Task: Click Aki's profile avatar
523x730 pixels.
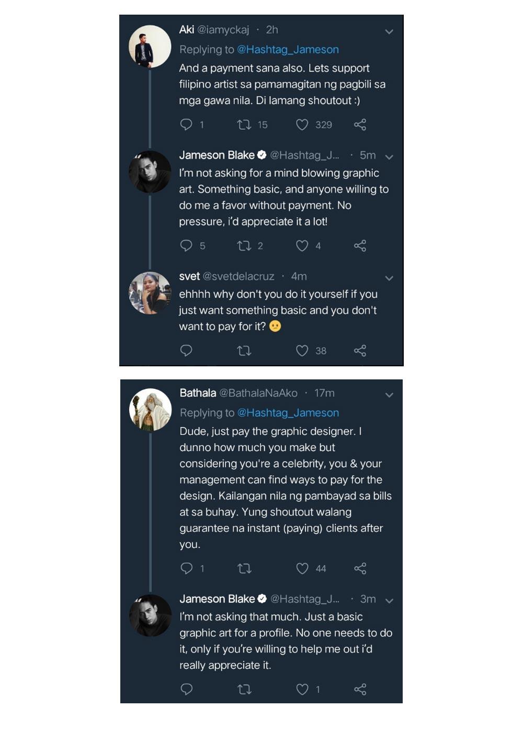Action: 150,46
